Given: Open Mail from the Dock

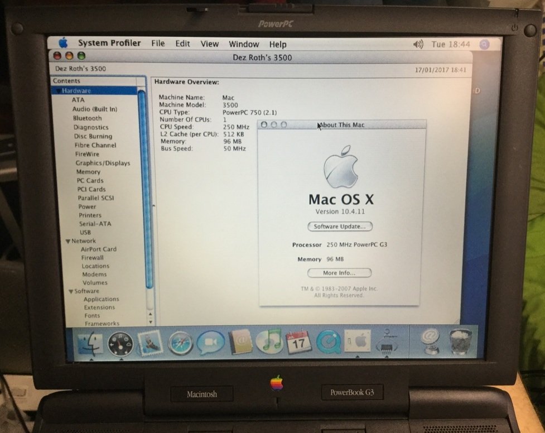Looking at the screenshot, I should coord(150,342).
